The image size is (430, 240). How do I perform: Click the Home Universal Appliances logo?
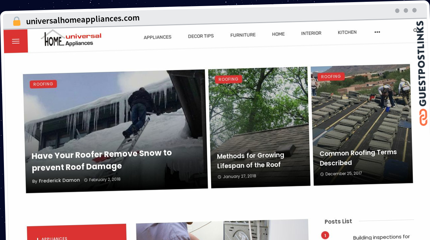71,39
